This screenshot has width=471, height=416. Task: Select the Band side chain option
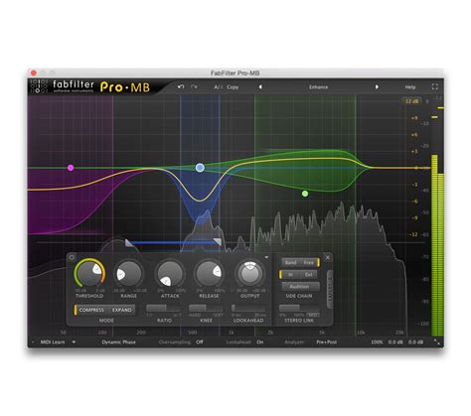click(x=290, y=262)
